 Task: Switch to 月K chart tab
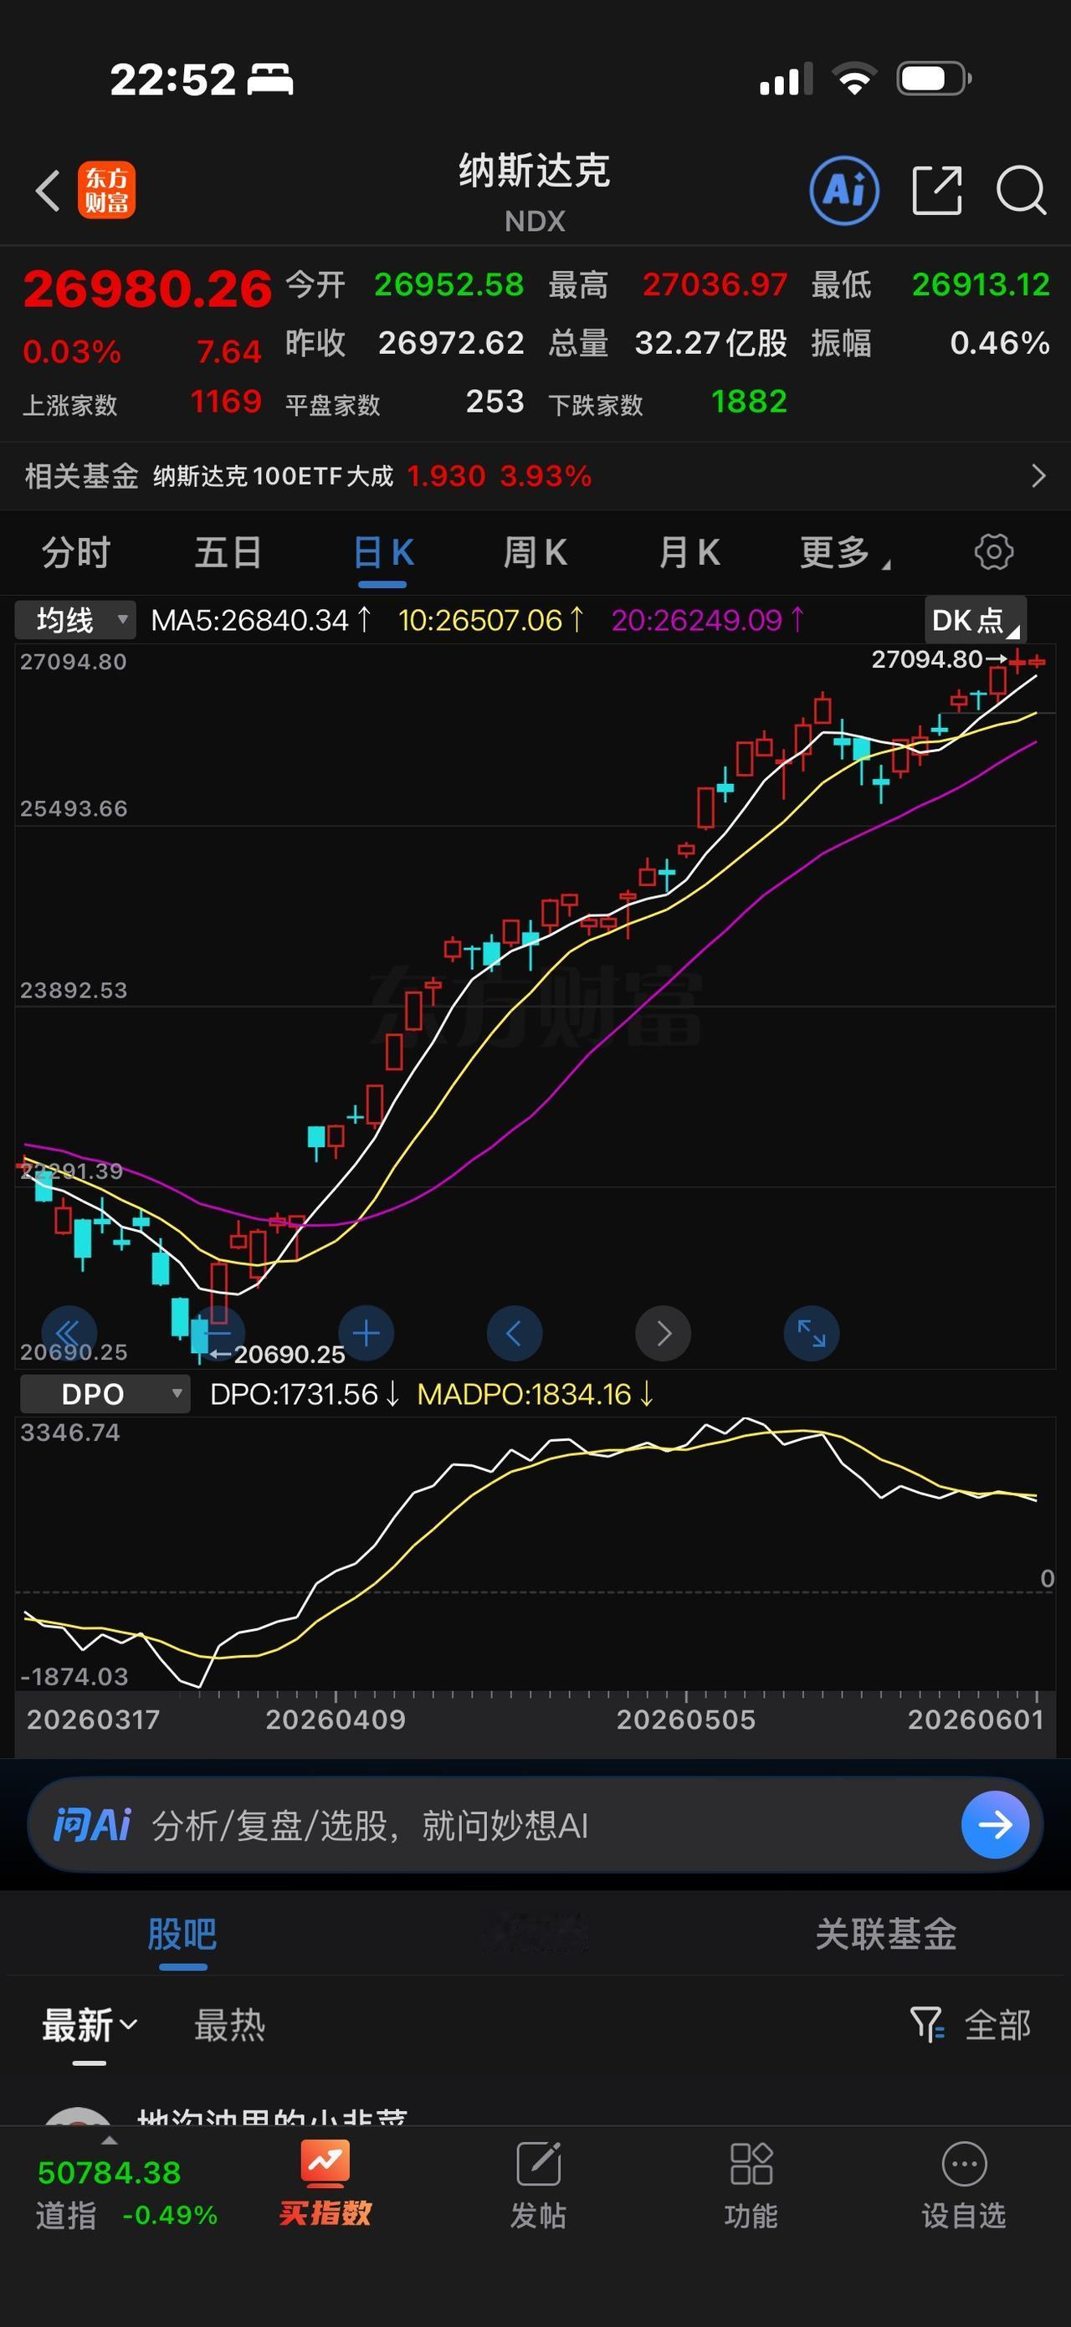(x=689, y=552)
